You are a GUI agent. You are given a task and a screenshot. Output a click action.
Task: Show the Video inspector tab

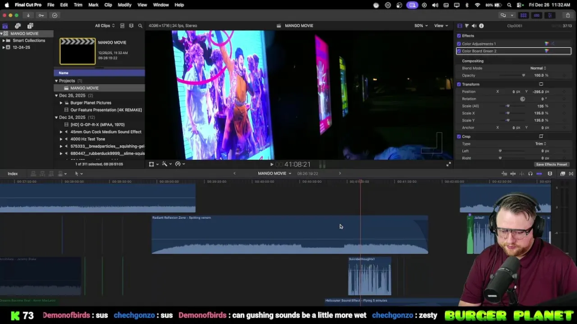coord(459,26)
